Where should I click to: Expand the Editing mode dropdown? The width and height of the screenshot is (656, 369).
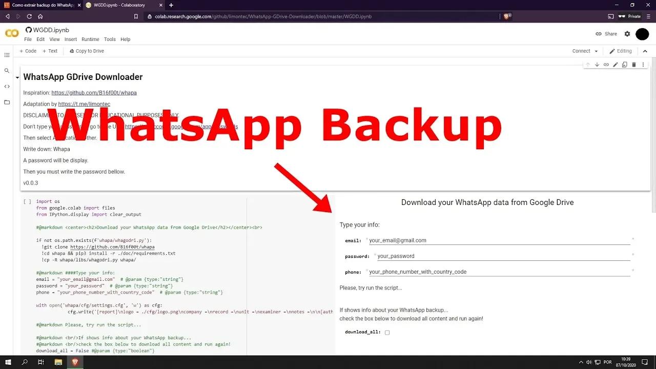[x=621, y=51]
